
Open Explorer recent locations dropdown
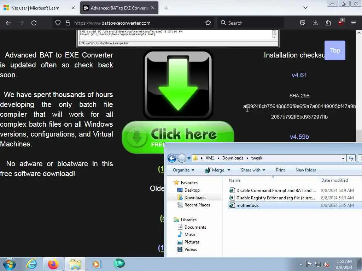click(x=189, y=158)
